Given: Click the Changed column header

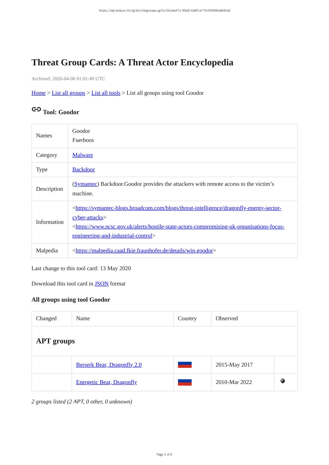Looking at the screenshot, I should [x=46, y=318].
